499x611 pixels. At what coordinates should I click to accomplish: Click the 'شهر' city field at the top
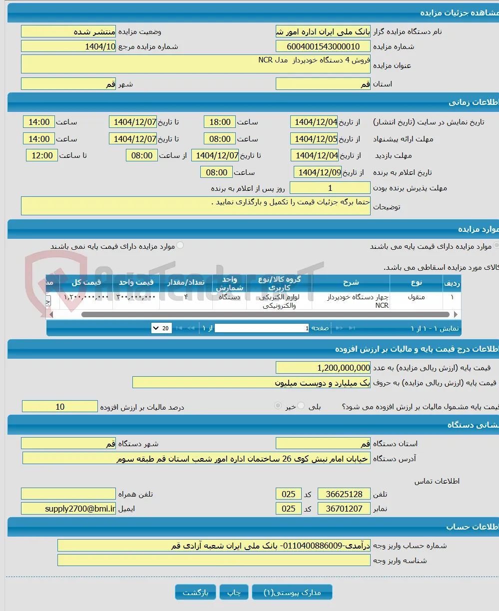(x=68, y=84)
